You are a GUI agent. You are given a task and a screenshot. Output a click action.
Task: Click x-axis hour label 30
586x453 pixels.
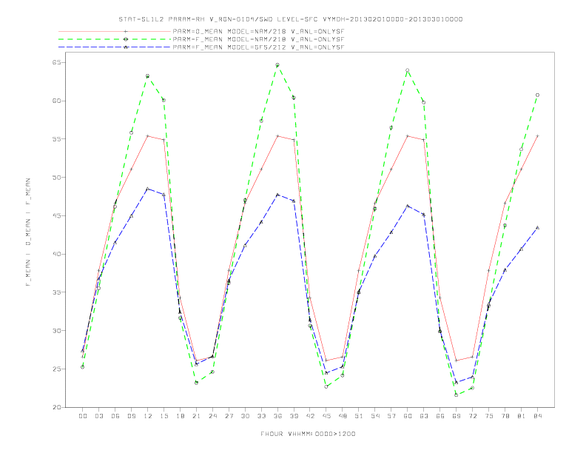(x=245, y=416)
